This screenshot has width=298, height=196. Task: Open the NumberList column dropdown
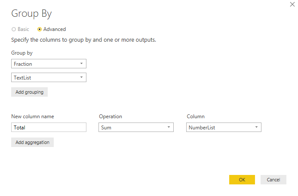[x=224, y=127]
